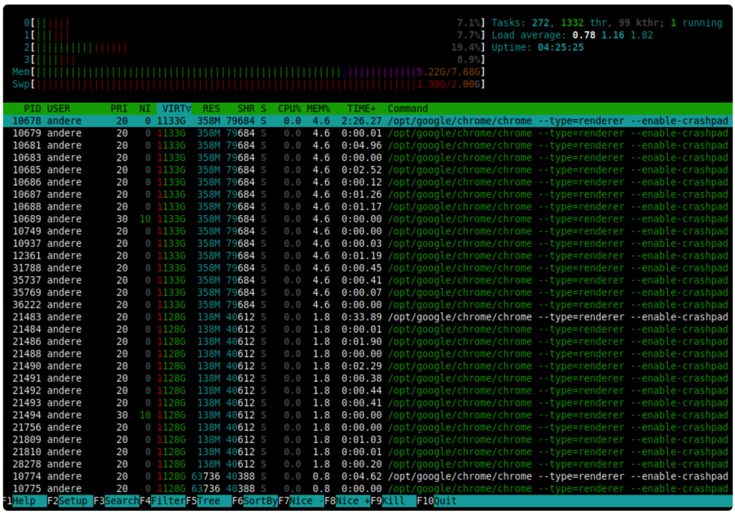Select process row with PID 10749

367,231
